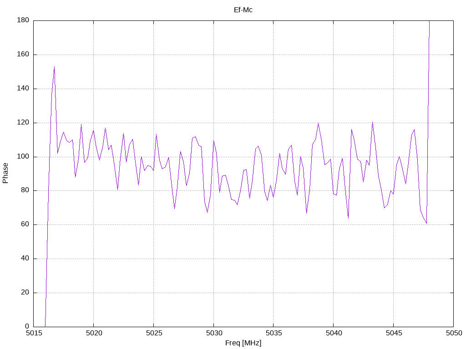Click the x-axis tick label 5030
Screen dimensions: 466x349
pos(214,333)
